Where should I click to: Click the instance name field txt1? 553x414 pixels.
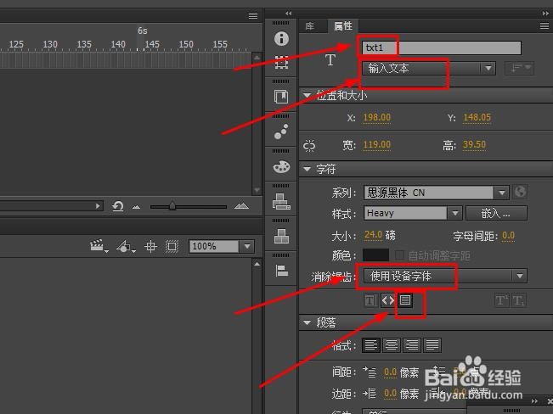pyautogui.click(x=442, y=48)
